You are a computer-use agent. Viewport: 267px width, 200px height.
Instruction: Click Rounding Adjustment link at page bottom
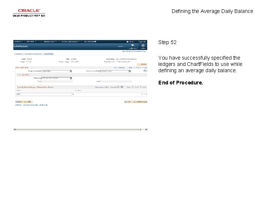(30, 105)
